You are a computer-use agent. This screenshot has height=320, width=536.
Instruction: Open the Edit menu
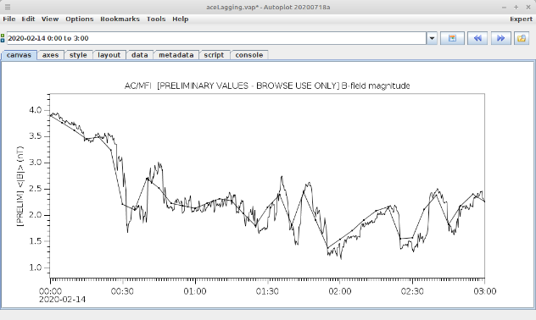[x=28, y=19]
